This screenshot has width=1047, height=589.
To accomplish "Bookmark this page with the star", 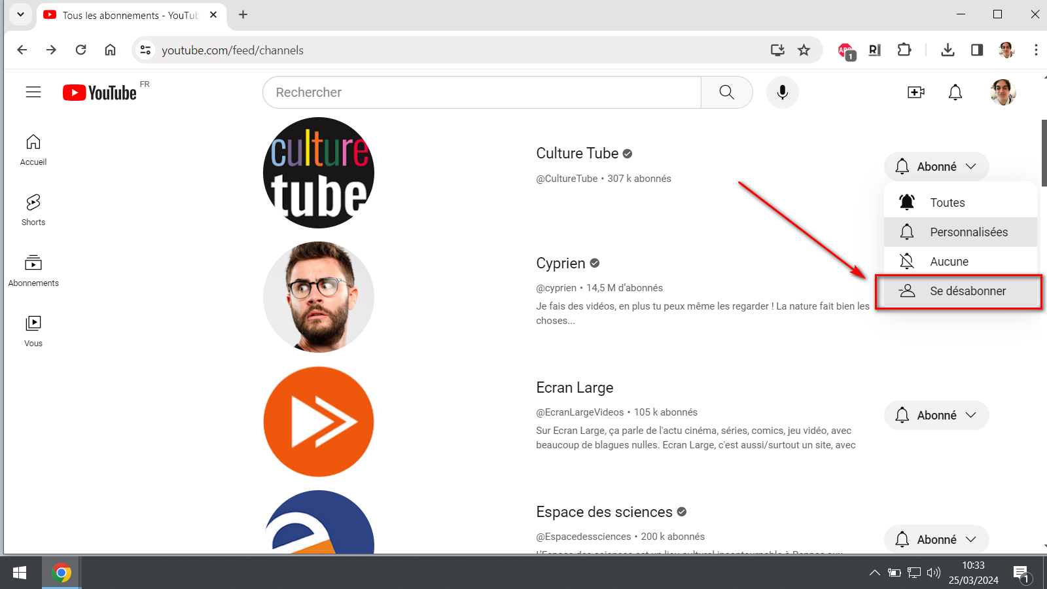I will [x=804, y=50].
